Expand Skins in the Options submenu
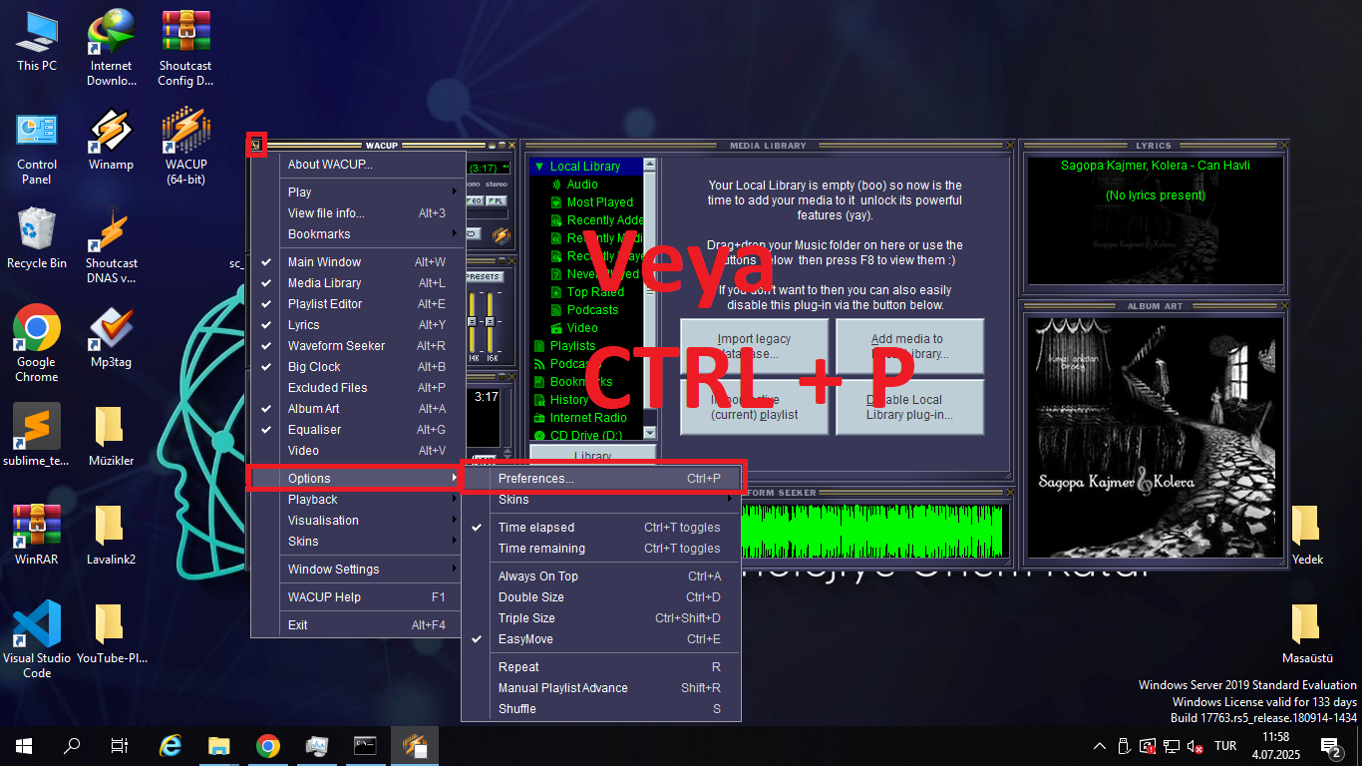 click(601, 500)
